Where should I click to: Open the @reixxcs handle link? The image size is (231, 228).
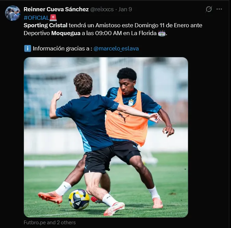102,10
